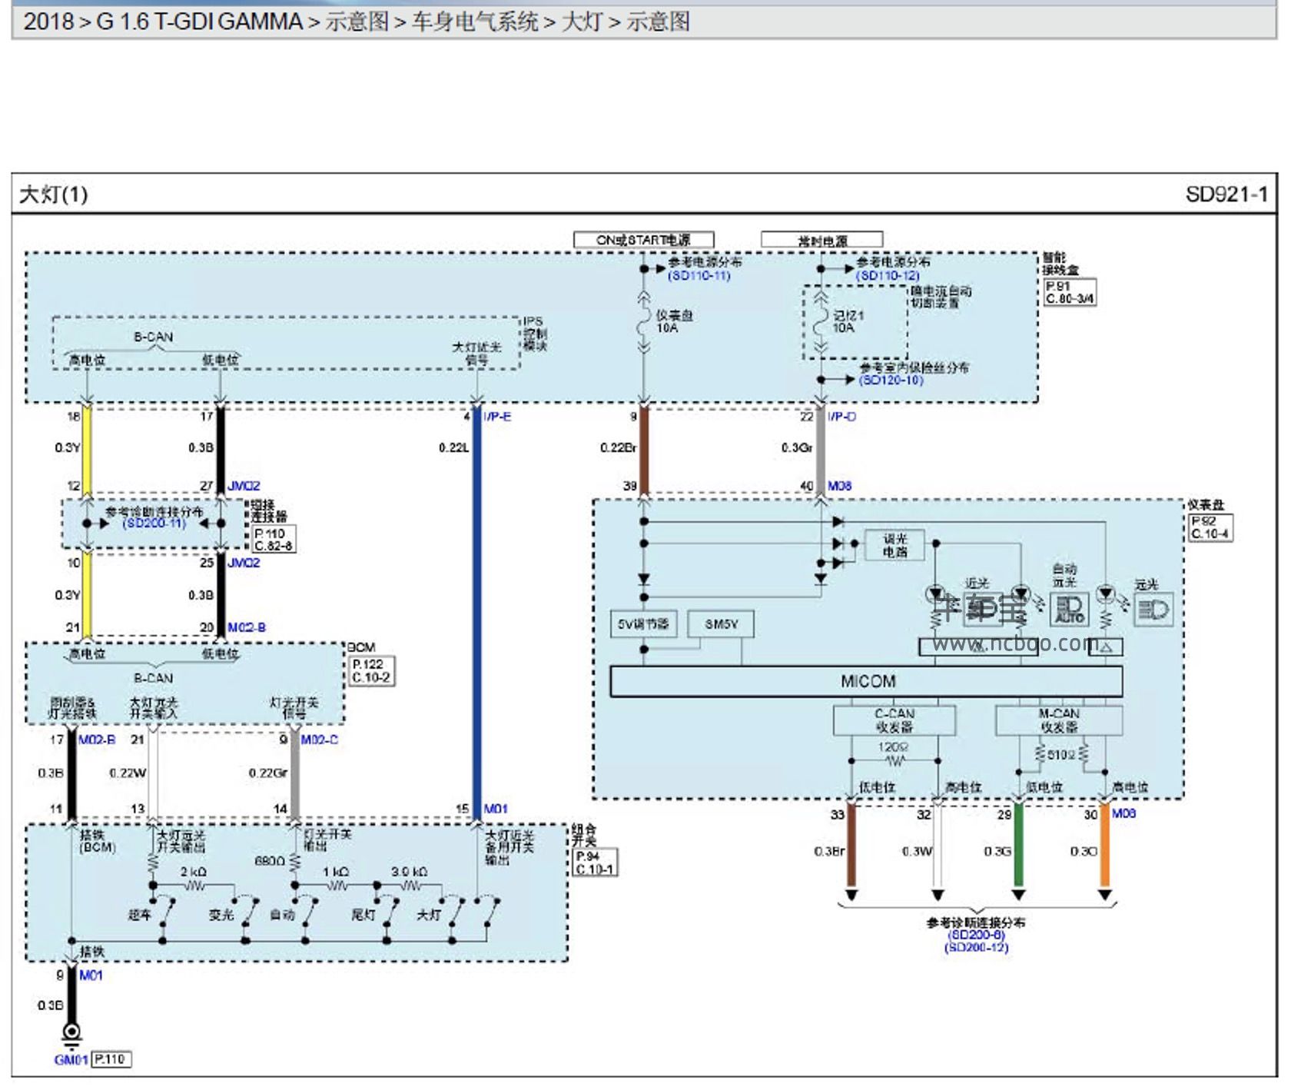Click the 3.9 kΩ resistor label
The height and width of the screenshot is (1087, 1291).
point(409,872)
